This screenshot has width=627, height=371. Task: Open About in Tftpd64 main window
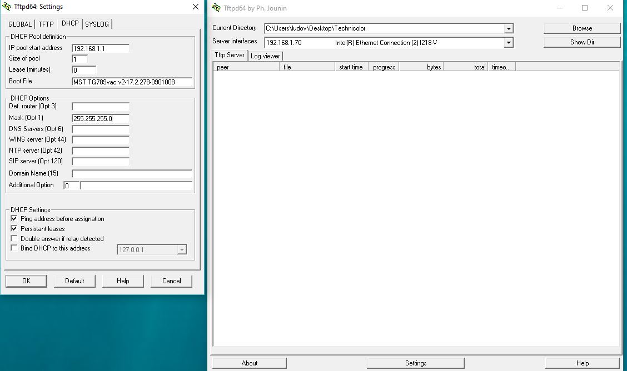point(250,363)
